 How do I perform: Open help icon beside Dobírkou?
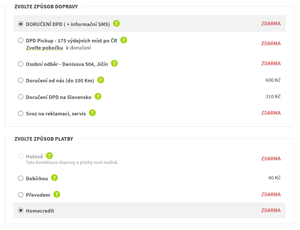point(54,178)
